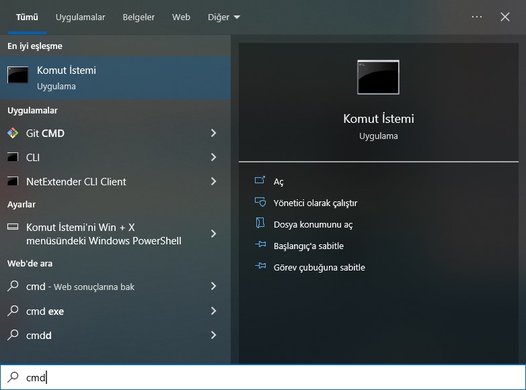Click the CLI app icon in results

point(13,157)
